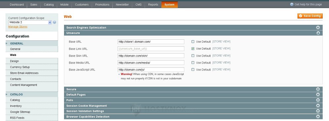Open the CMS menu
Image resolution: width=329 pixels, height=121 pixels.
pos(138,5)
